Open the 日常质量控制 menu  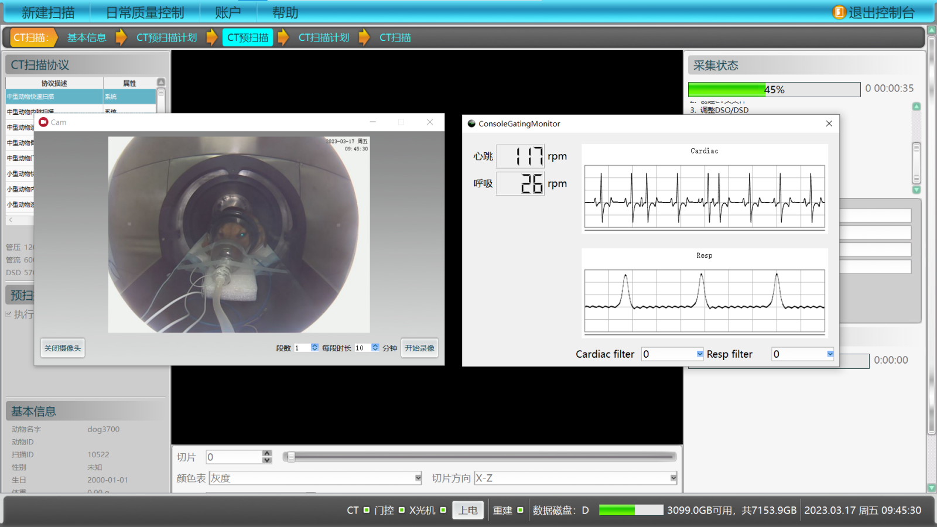[145, 13]
